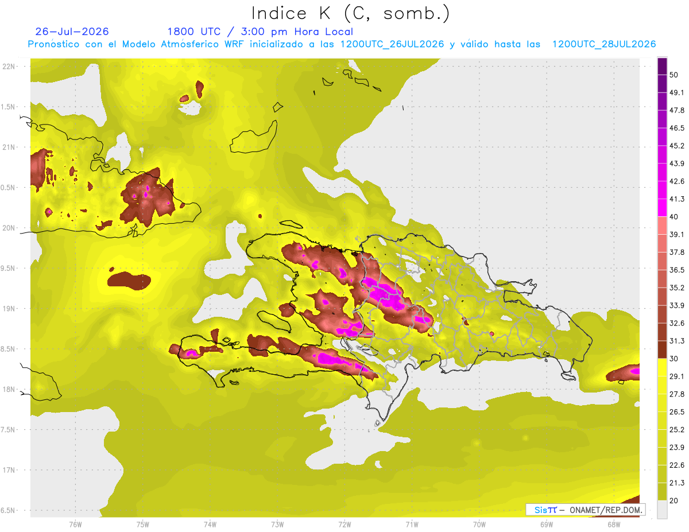Click the '22N' latitude label
The width and height of the screenshot is (689, 532).
point(10,67)
